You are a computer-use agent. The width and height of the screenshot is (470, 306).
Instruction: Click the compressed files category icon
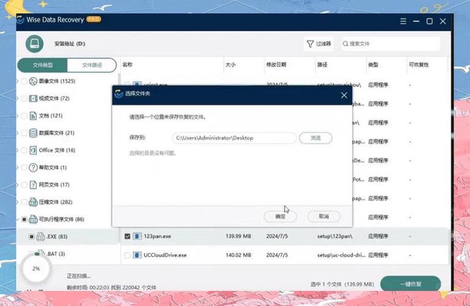[33, 203]
